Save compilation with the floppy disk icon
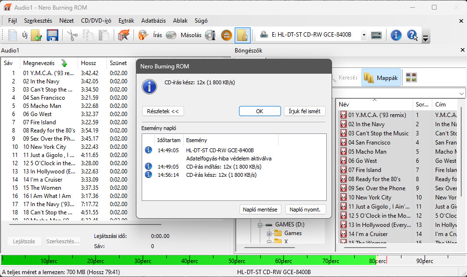The height and width of the screenshot is (277, 467). [x=53, y=35]
